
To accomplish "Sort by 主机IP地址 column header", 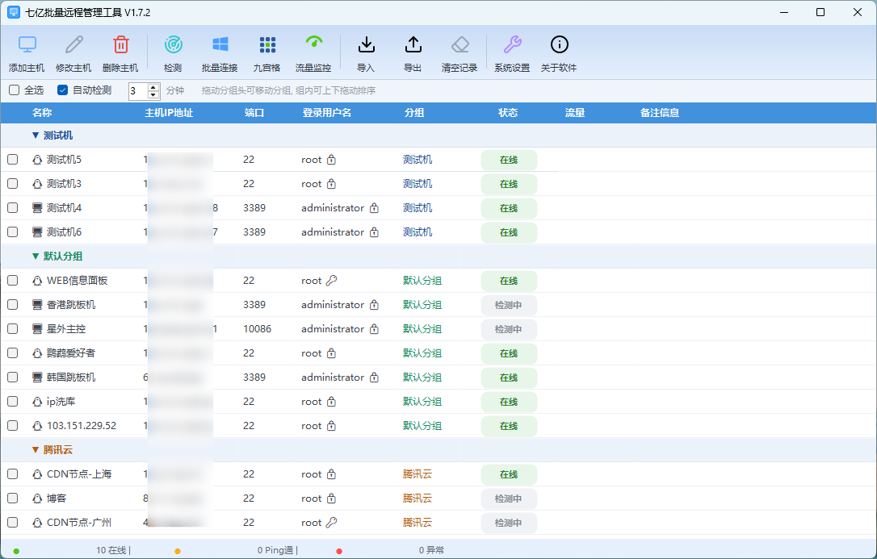I will point(169,113).
